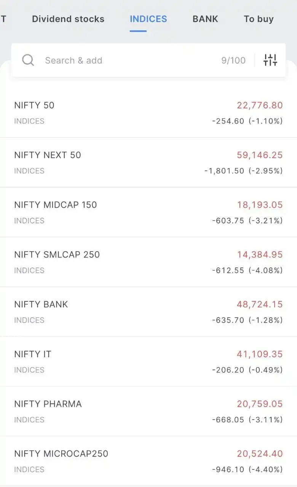Select NIFTY MIDCAP 150 row

pos(148,212)
